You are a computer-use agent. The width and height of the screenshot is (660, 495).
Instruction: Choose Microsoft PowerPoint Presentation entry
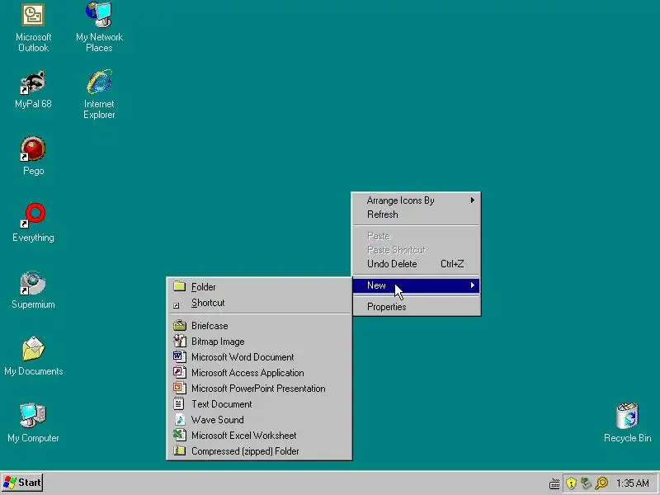pyautogui.click(x=258, y=389)
